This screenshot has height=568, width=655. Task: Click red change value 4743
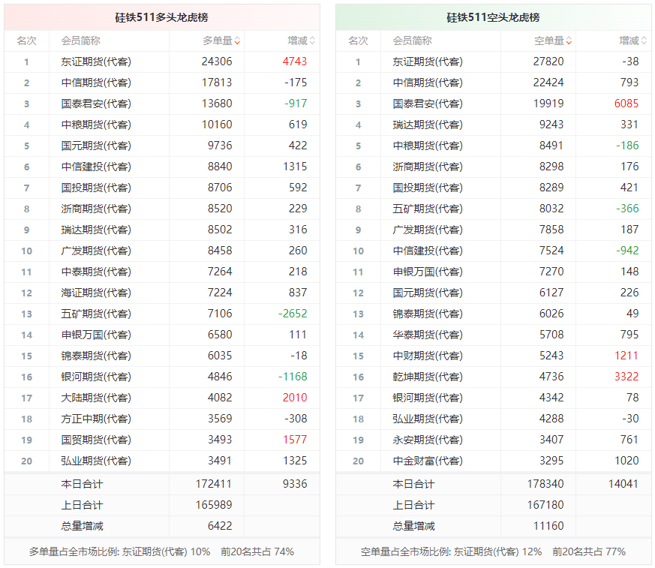click(295, 62)
